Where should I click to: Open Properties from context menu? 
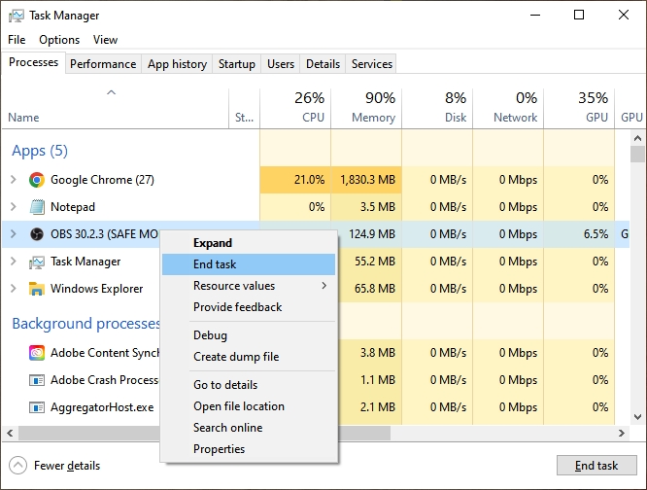pos(249,449)
